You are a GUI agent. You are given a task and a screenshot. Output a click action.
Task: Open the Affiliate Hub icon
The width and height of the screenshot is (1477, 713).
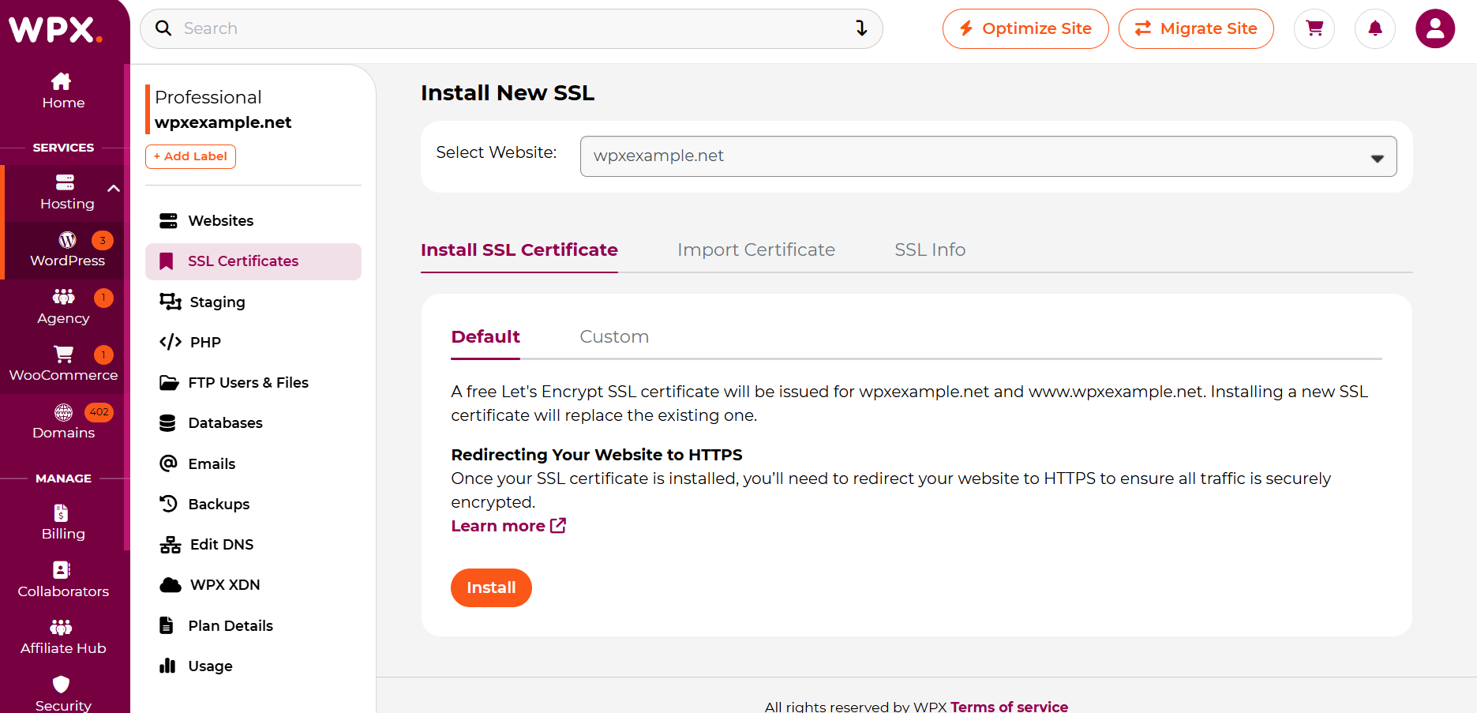click(x=61, y=627)
